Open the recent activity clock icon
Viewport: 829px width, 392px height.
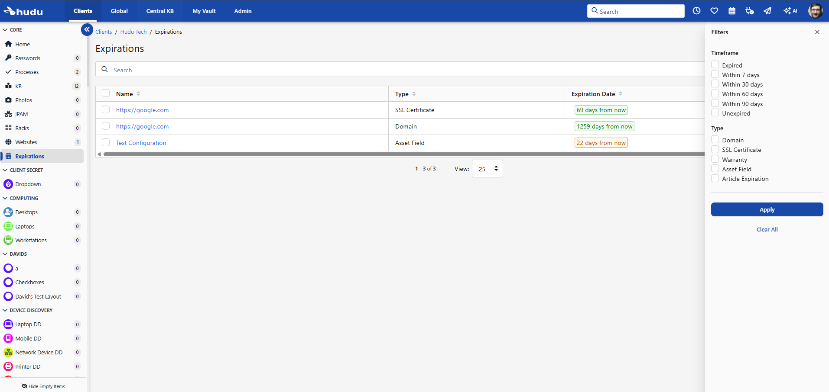coord(696,11)
